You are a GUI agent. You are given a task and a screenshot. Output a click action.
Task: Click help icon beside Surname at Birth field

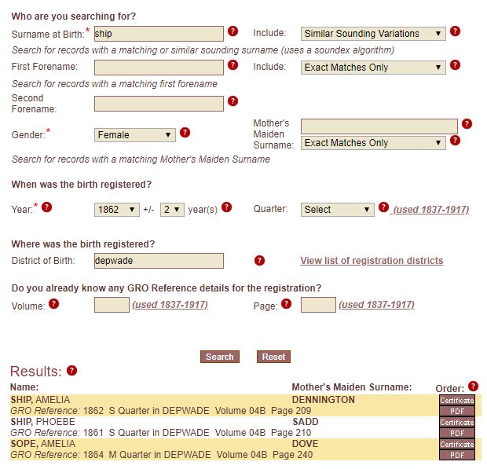coord(233,31)
